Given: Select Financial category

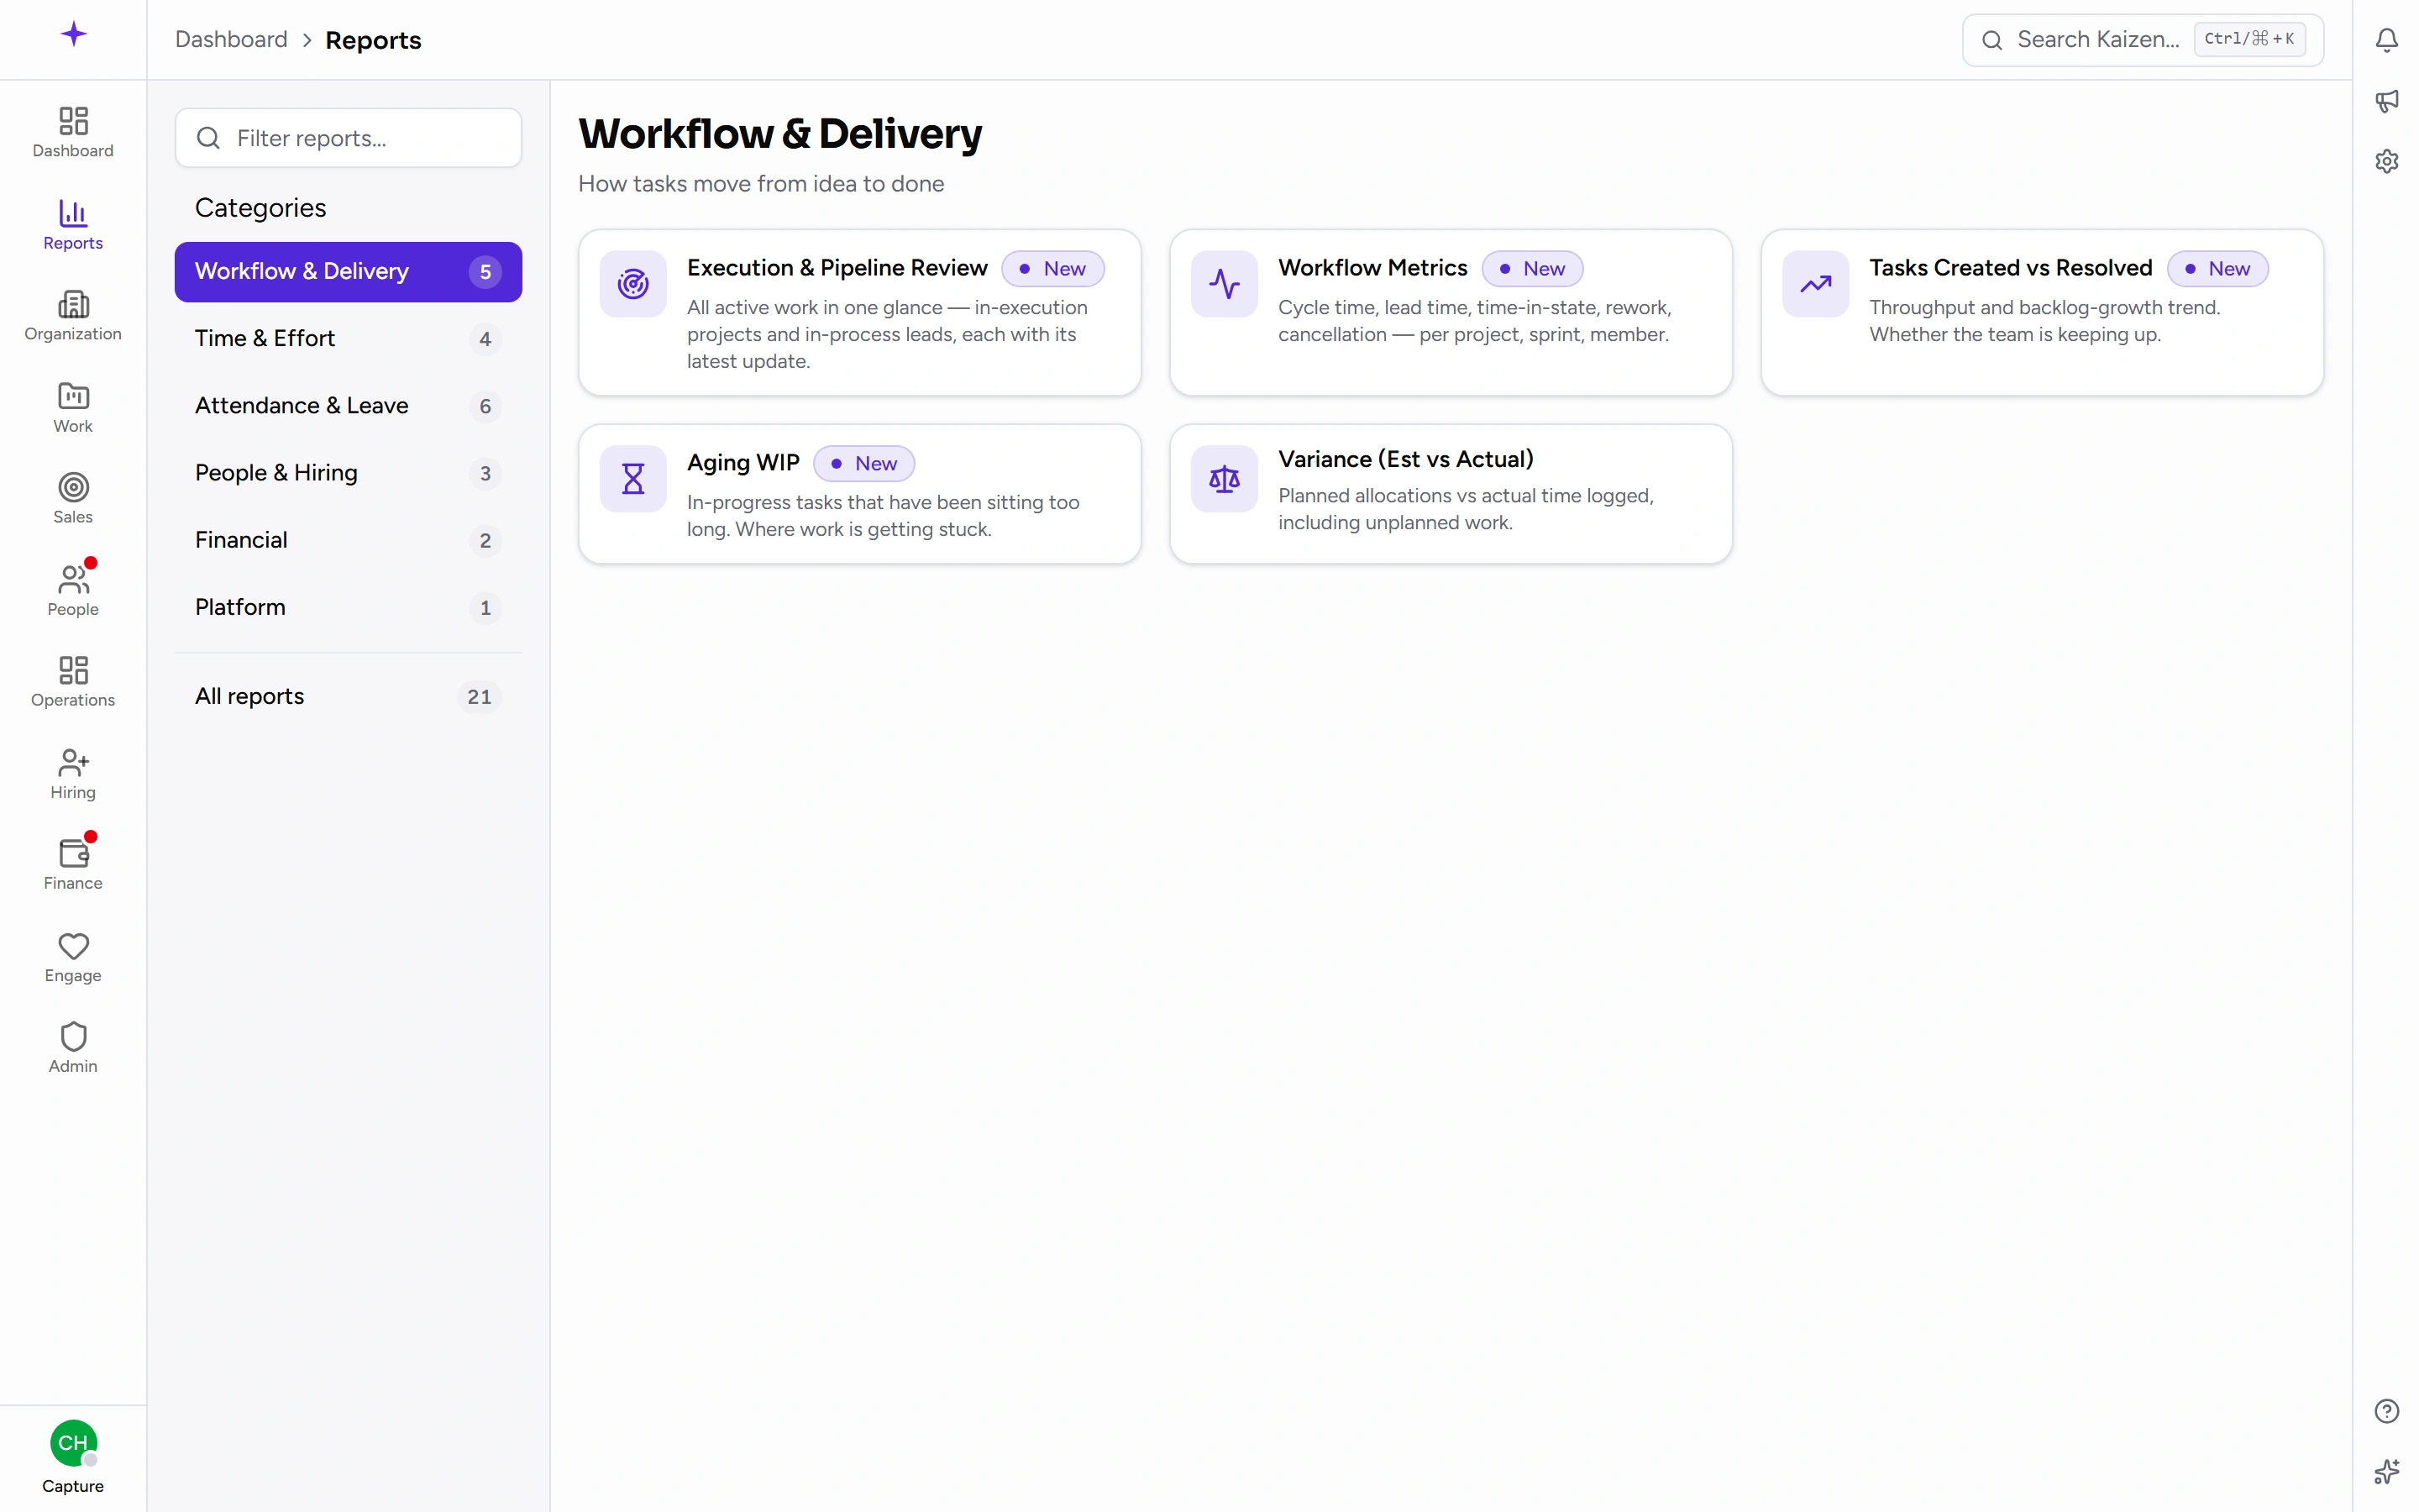Looking at the screenshot, I should (x=348, y=540).
